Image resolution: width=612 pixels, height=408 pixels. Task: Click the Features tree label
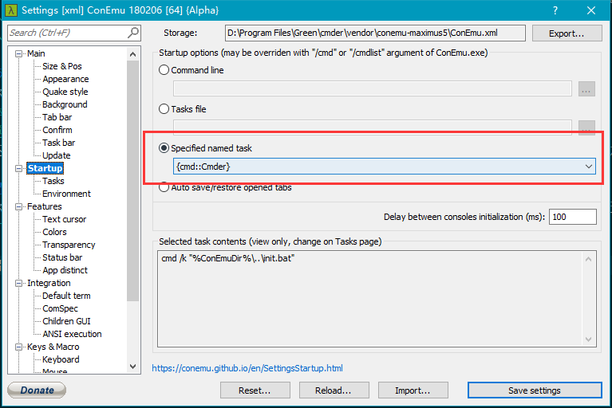(44, 206)
